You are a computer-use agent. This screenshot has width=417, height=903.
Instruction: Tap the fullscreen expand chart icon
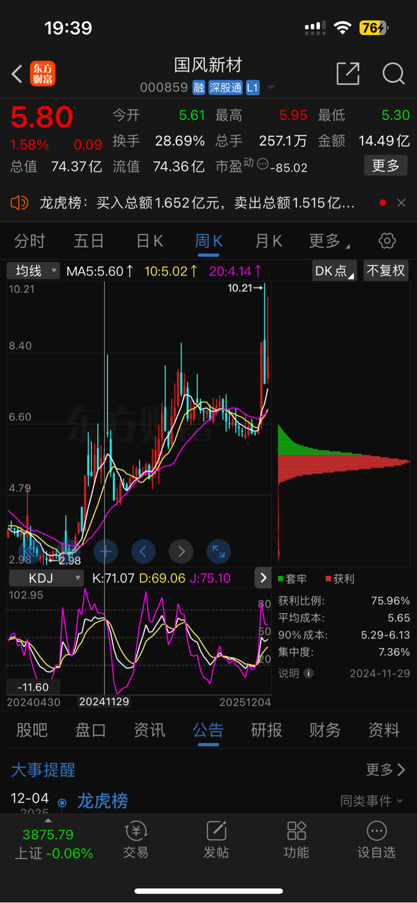(x=219, y=552)
